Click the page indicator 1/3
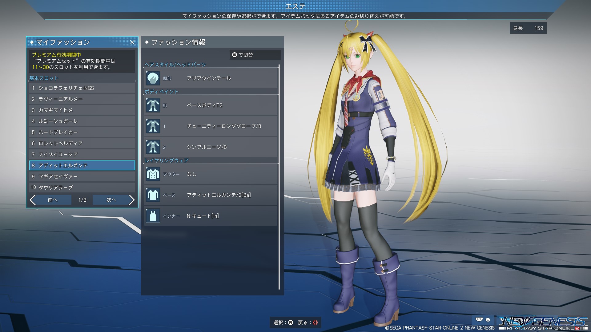Viewport: 591px width, 332px height. (x=82, y=200)
